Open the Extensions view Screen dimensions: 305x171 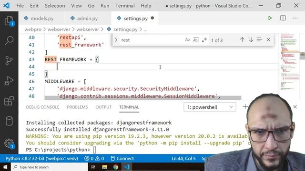9,101
